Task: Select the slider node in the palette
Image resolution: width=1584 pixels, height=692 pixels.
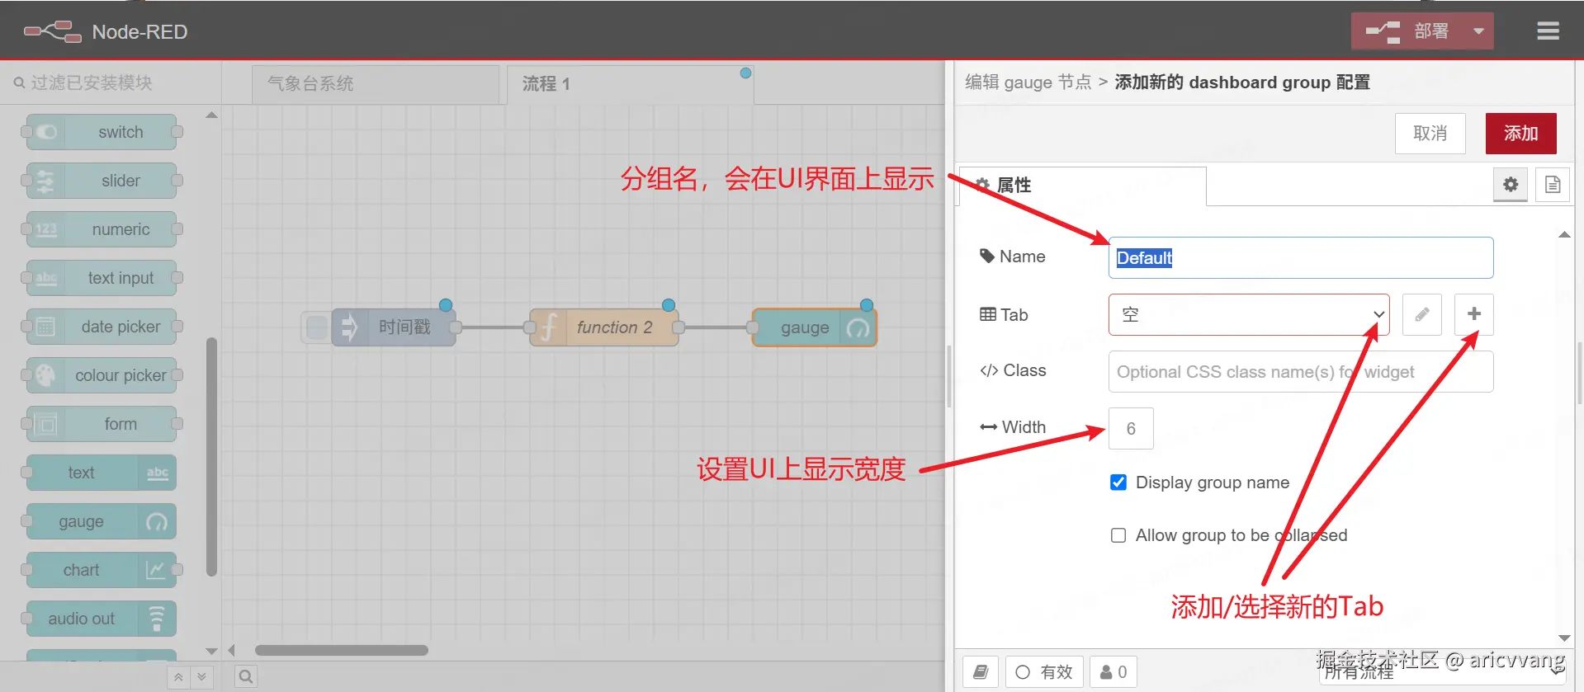Action: tap(102, 181)
